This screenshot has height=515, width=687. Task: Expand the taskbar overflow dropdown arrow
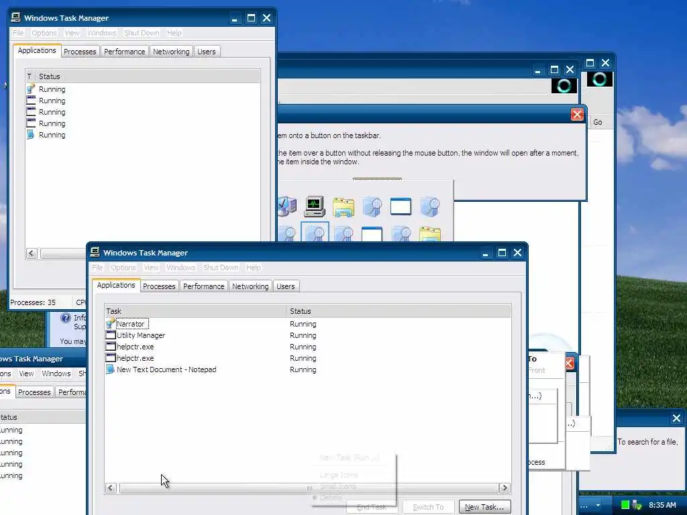pyautogui.click(x=598, y=505)
